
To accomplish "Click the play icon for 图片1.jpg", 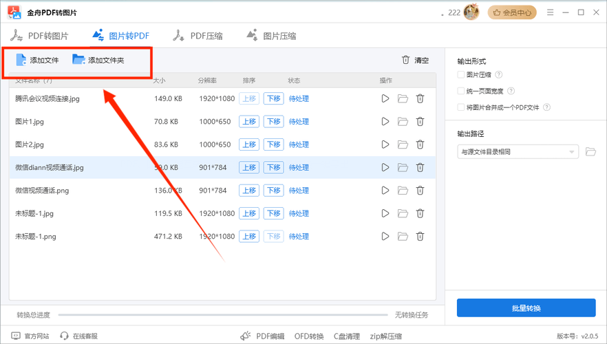I will (x=385, y=122).
